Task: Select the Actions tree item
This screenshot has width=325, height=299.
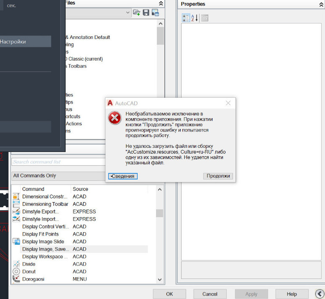Action: pyautogui.click(x=74, y=124)
